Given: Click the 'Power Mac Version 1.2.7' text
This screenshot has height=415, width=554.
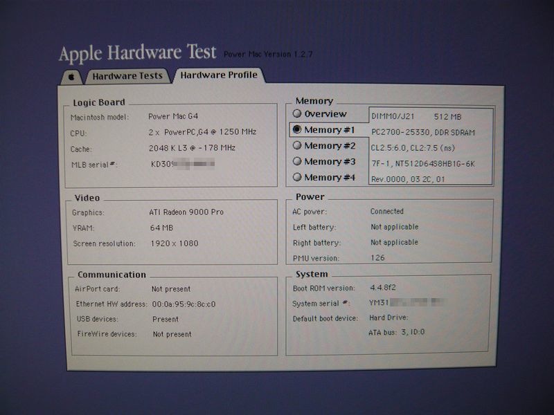Looking at the screenshot, I should [268, 55].
